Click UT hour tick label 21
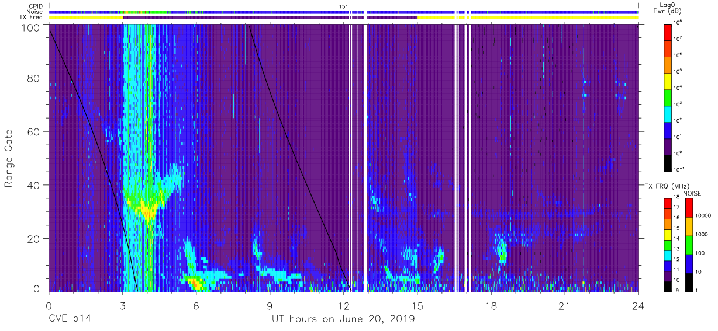Screen dimensions: 718x331 click(x=565, y=306)
